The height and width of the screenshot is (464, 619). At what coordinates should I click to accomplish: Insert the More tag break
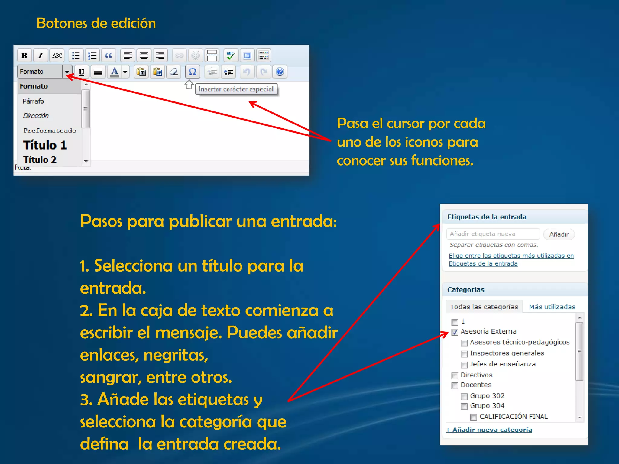tap(212, 56)
